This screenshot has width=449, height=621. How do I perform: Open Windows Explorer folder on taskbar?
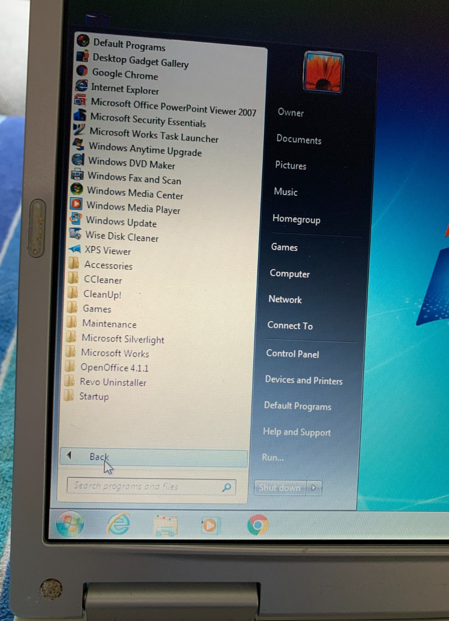click(x=166, y=526)
